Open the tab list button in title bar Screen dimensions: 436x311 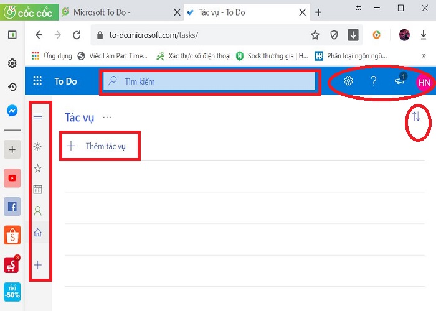pos(359,7)
